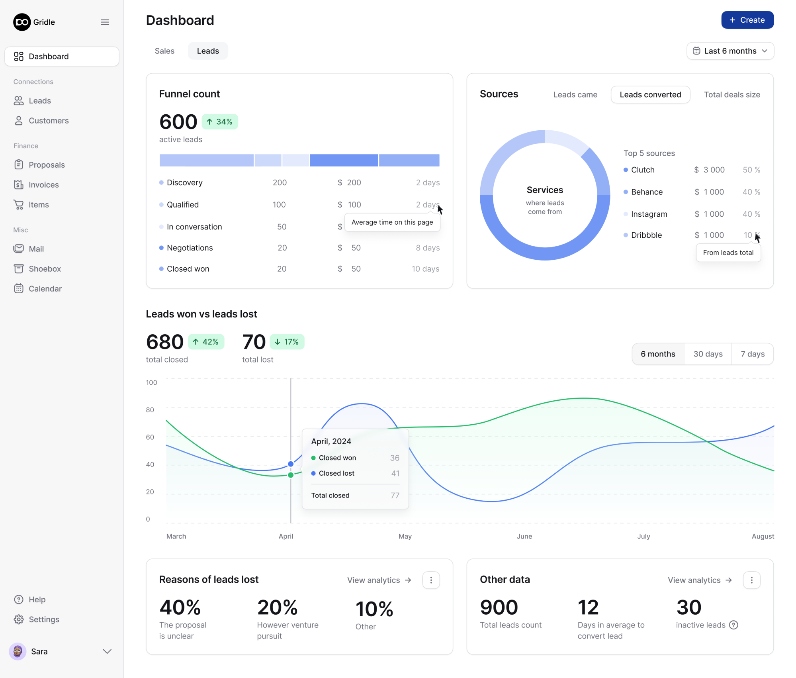Viewport: 796px width, 678px height.
Task: Collapse the sidebar with the hamburger menu
Action: point(105,22)
